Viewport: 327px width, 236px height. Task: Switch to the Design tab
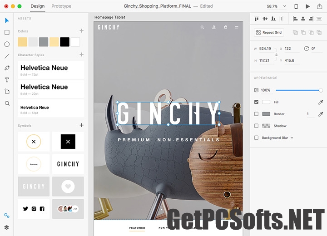[x=38, y=6]
